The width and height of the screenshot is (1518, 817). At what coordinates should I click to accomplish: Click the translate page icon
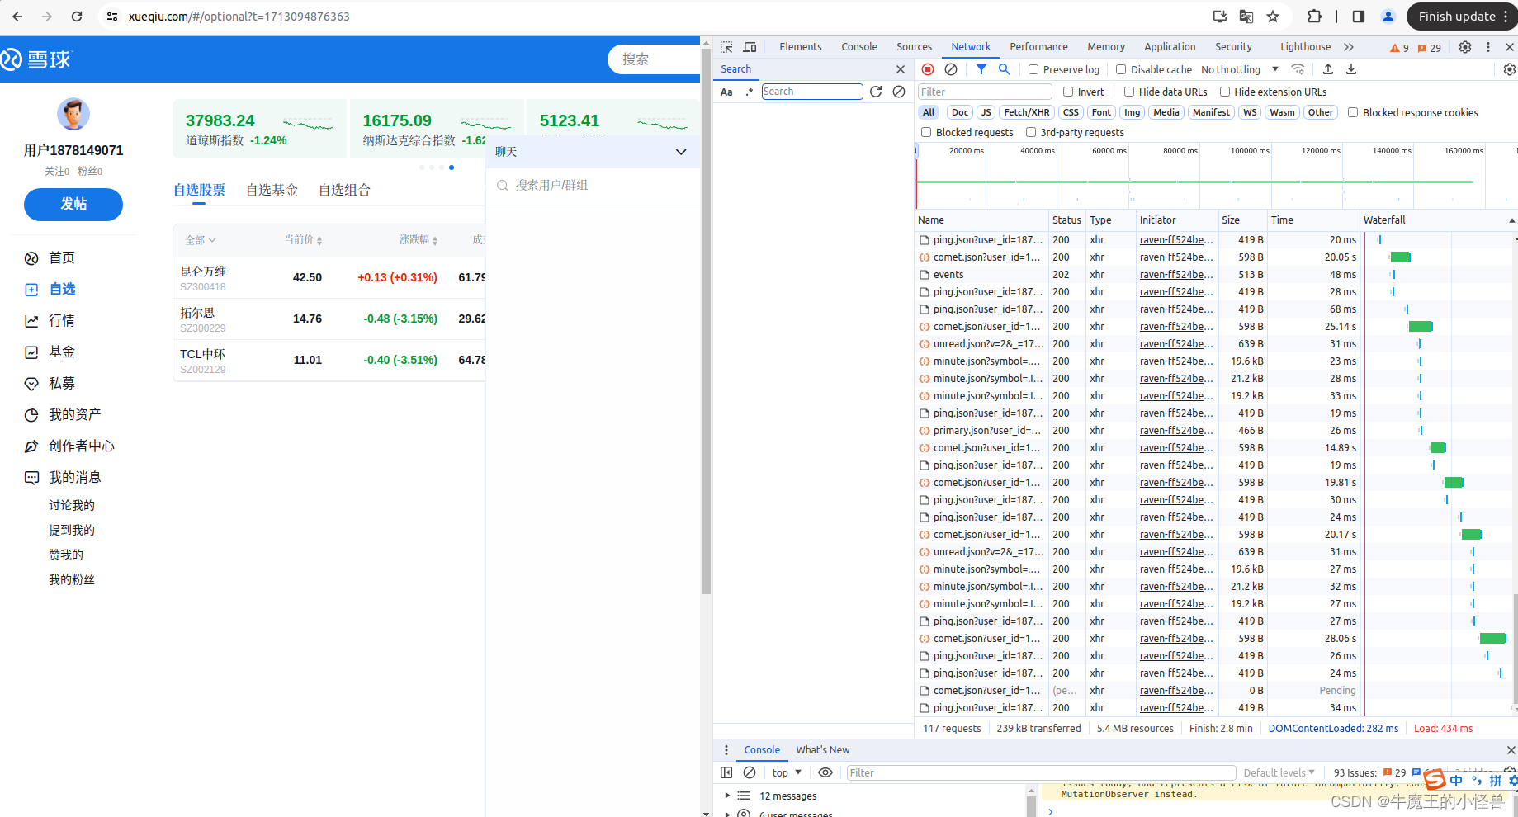pyautogui.click(x=1246, y=17)
